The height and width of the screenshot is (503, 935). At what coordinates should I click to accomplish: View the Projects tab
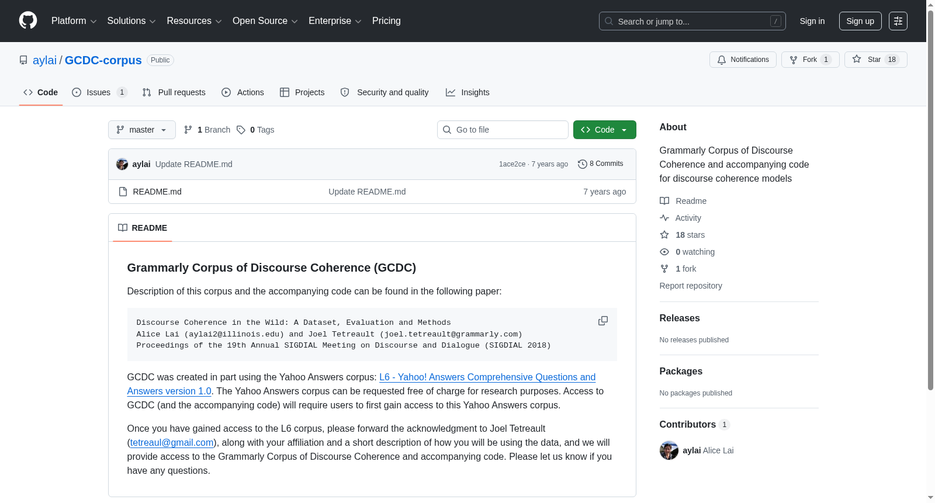click(x=302, y=92)
